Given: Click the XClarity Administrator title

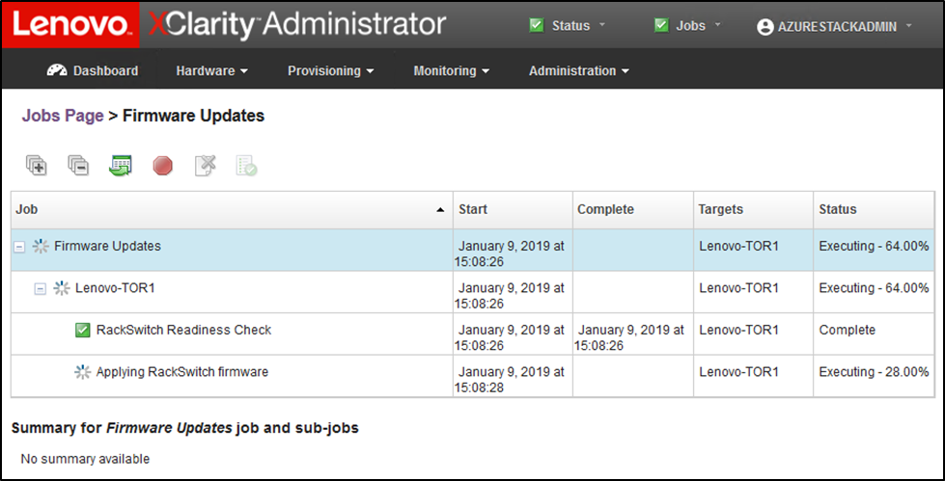Looking at the screenshot, I should point(297,25).
